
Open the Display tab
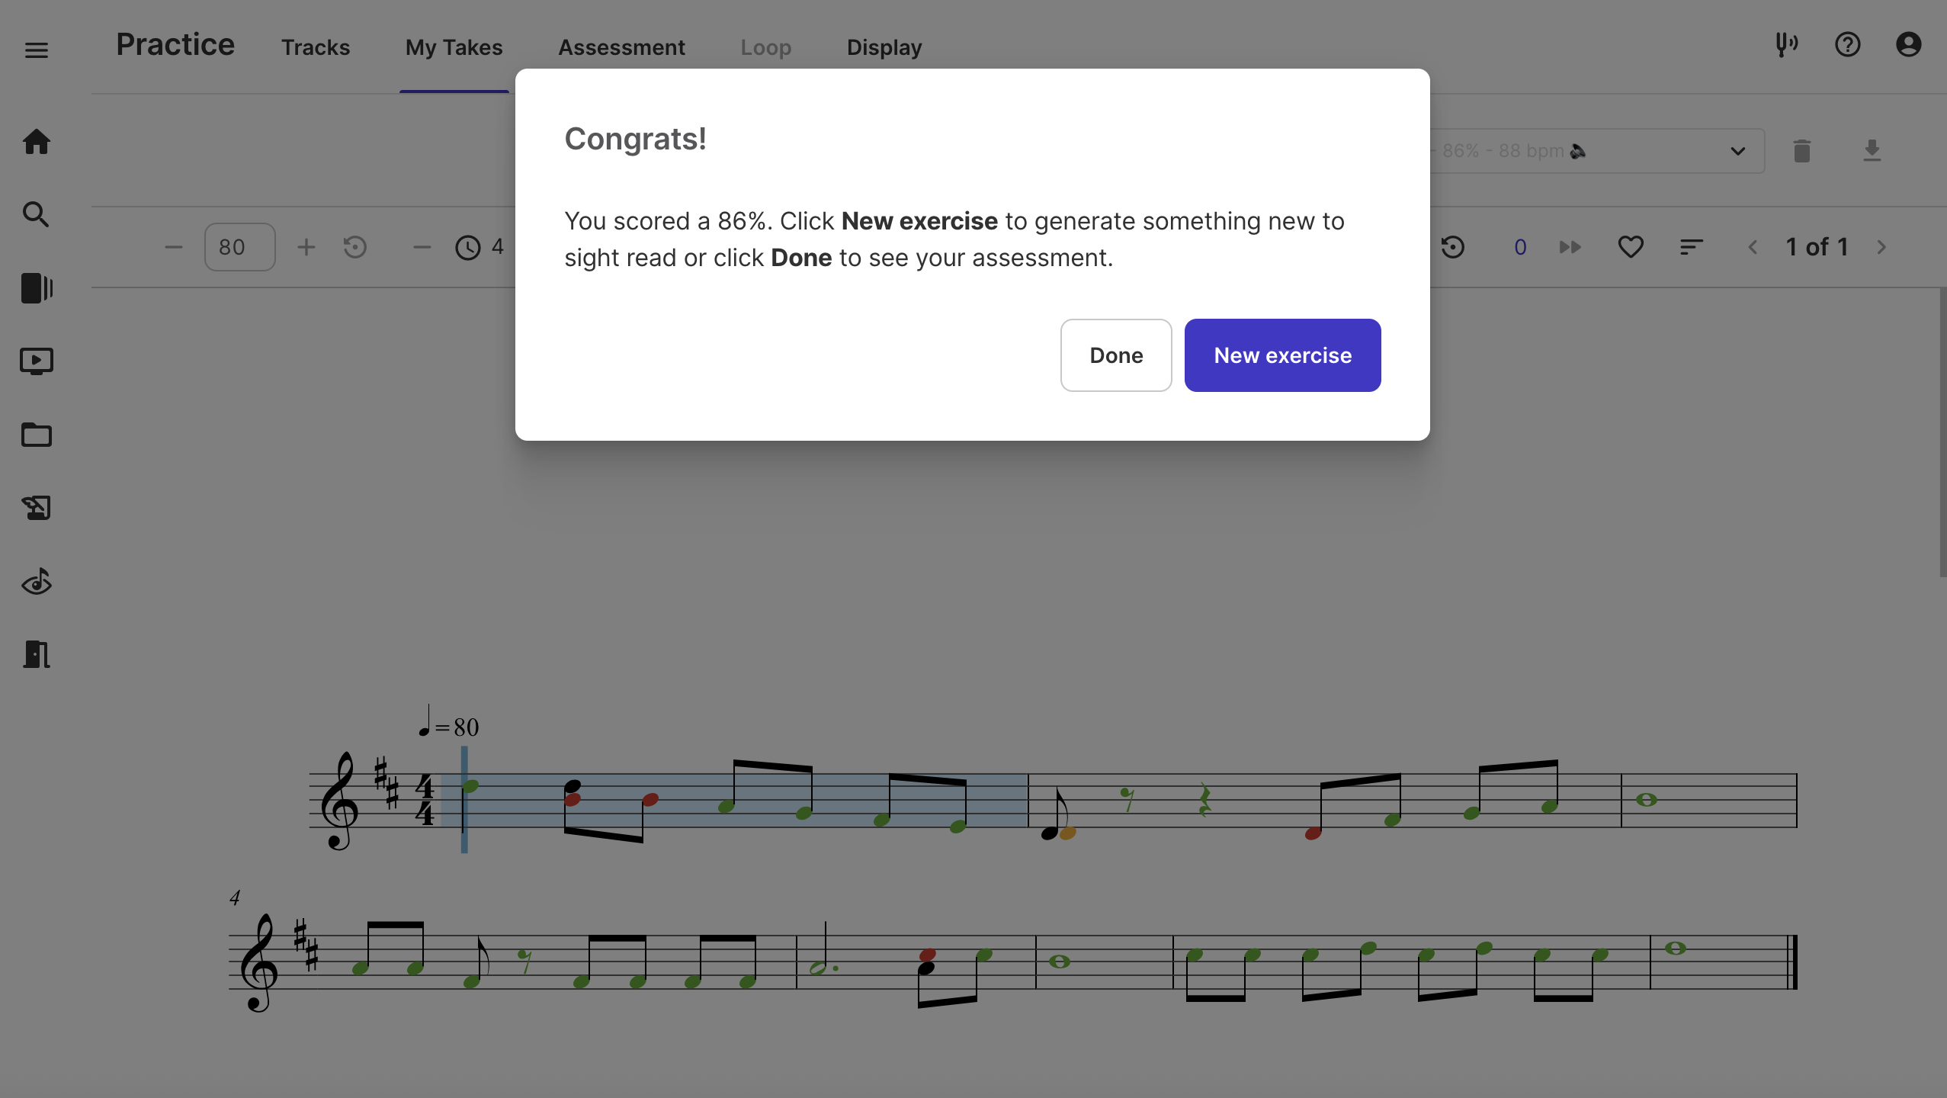coord(883,47)
